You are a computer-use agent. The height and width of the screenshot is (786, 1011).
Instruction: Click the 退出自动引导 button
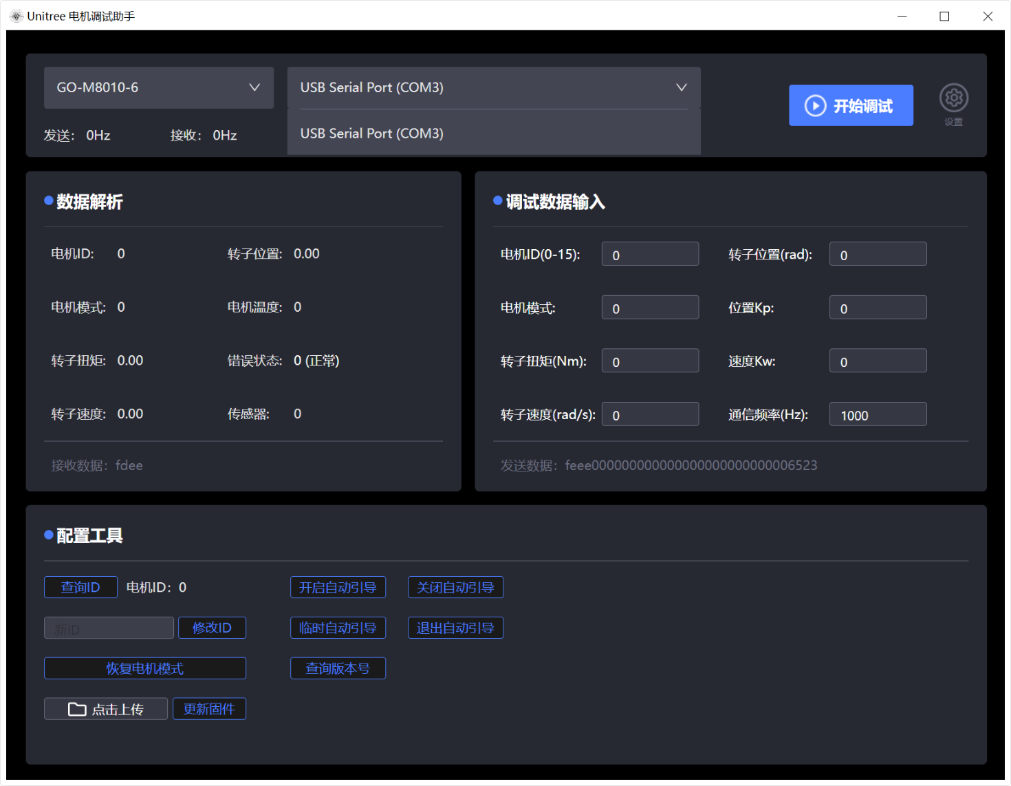click(455, 628)
